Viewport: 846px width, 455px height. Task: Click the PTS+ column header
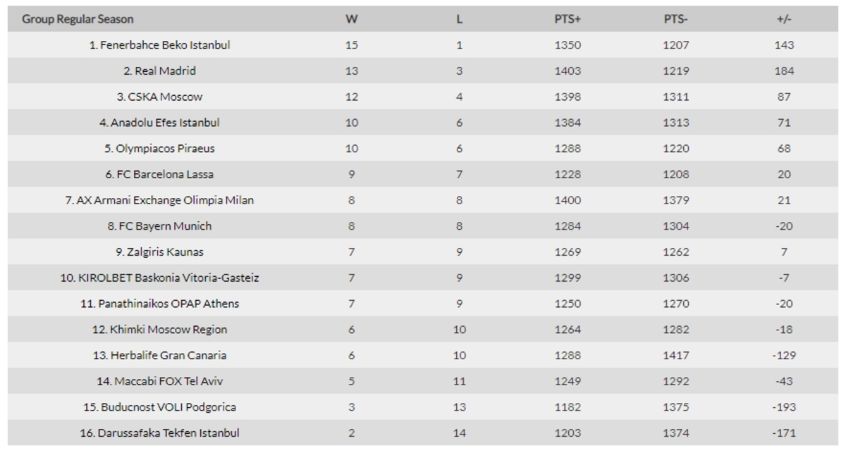click(x=568, y=19)
